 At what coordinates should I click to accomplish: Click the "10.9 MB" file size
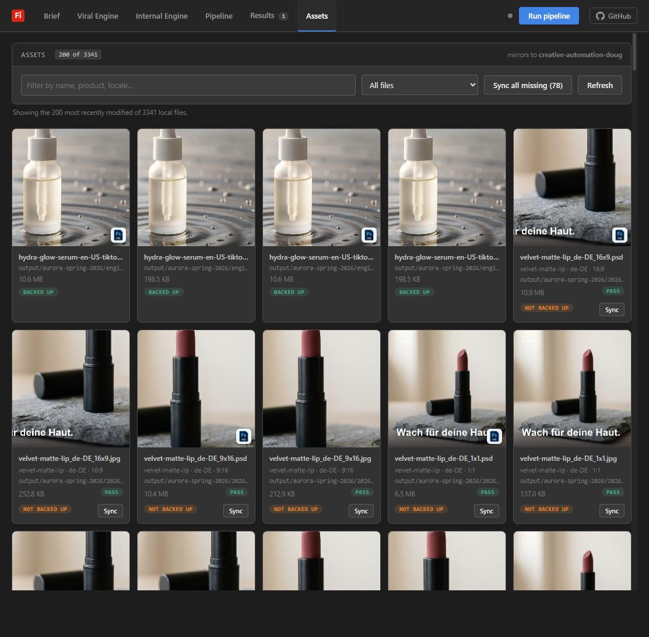(532, 293)
